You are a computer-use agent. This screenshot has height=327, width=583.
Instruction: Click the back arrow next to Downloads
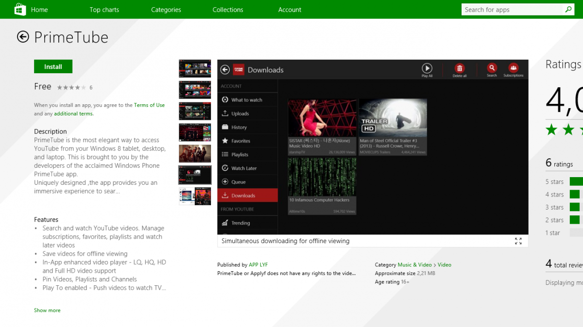(x=225, y=70)
